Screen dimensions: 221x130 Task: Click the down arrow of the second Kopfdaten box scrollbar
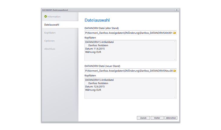pos(175,97)
